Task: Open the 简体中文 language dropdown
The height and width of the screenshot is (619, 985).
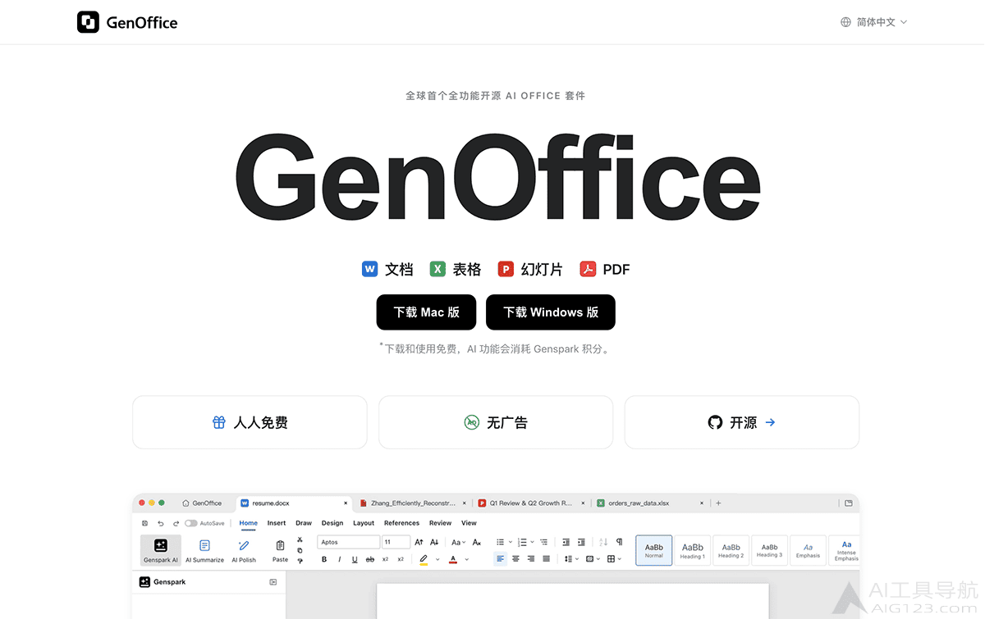Action: tap(874, 22)
